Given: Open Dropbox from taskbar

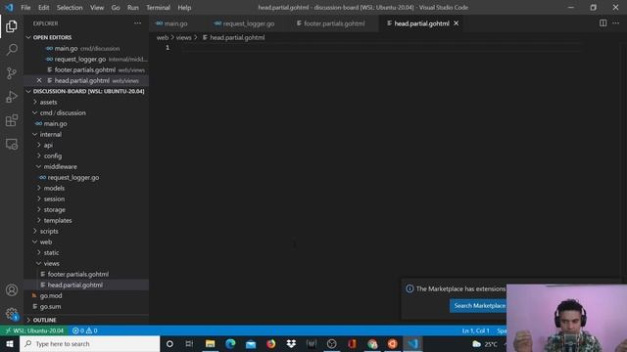Looking at the screenshot, I should point(291,343).
